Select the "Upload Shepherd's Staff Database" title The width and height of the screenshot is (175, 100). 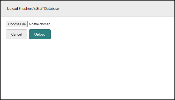(x=33, y=9)
